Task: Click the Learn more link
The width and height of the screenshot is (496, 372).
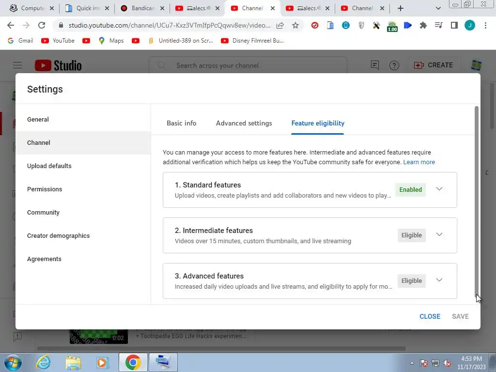Action: tap(419, 162)
